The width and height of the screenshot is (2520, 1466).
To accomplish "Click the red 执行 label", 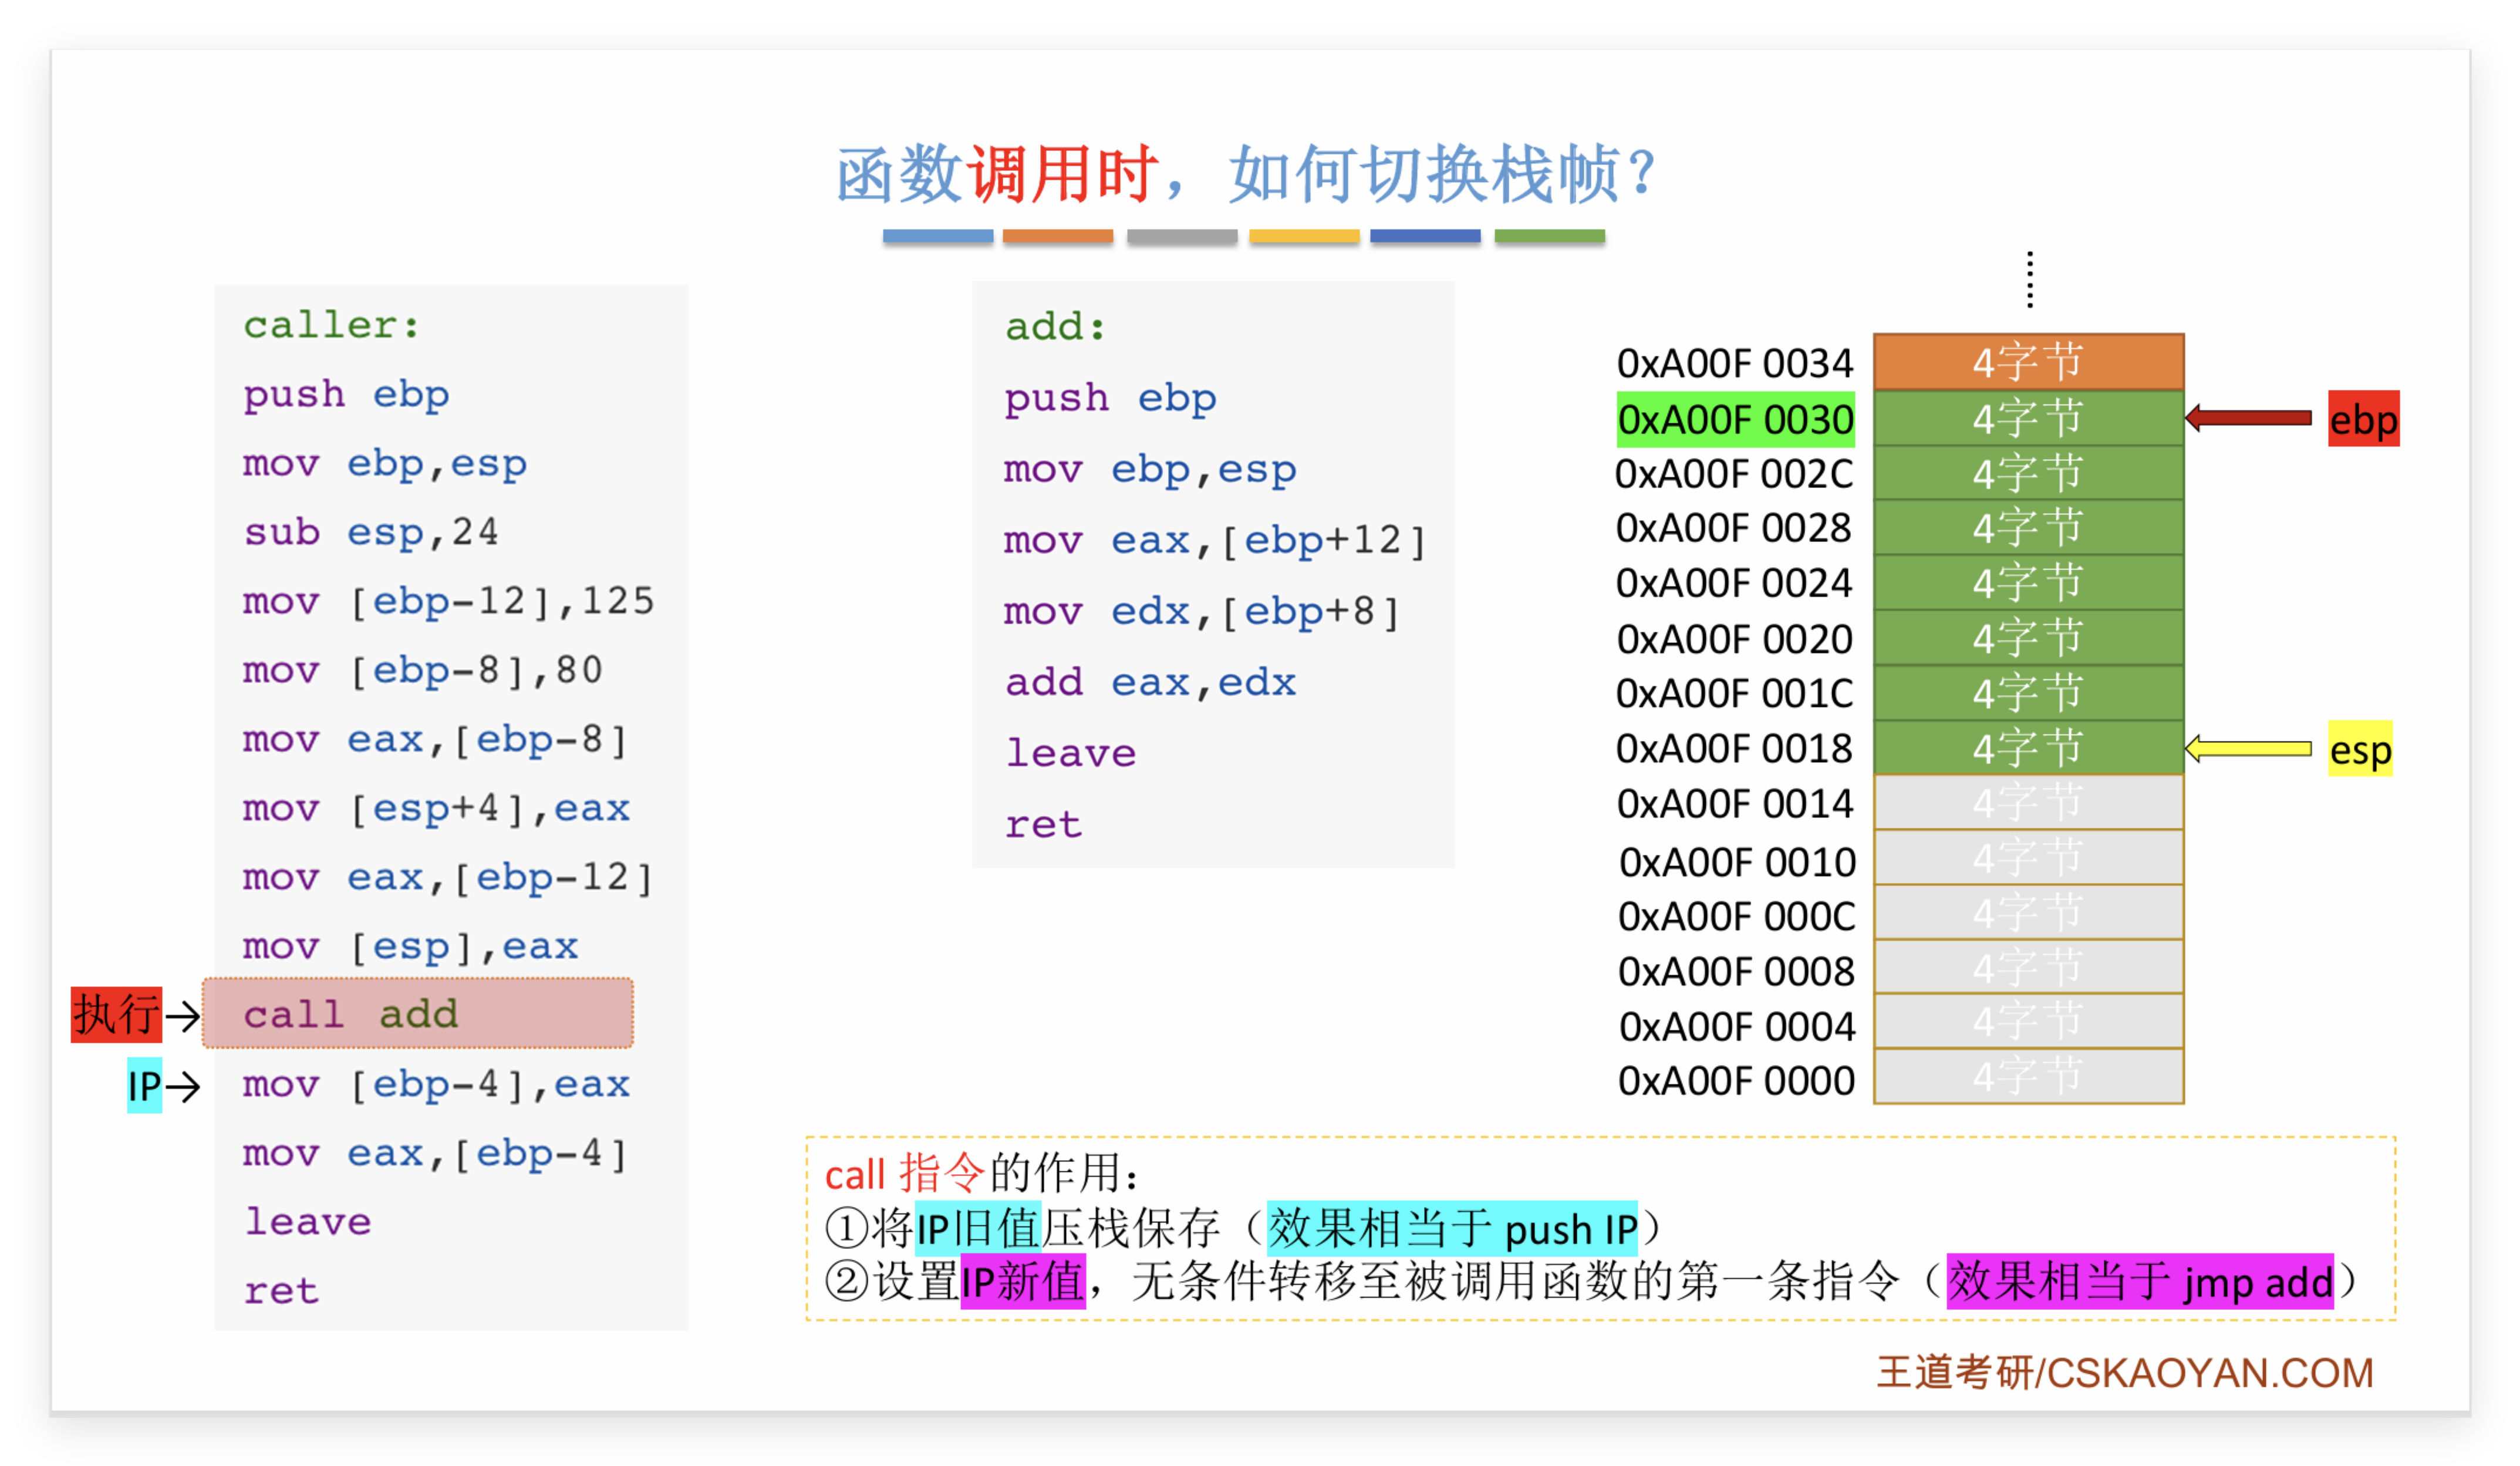I will 116,1014.
